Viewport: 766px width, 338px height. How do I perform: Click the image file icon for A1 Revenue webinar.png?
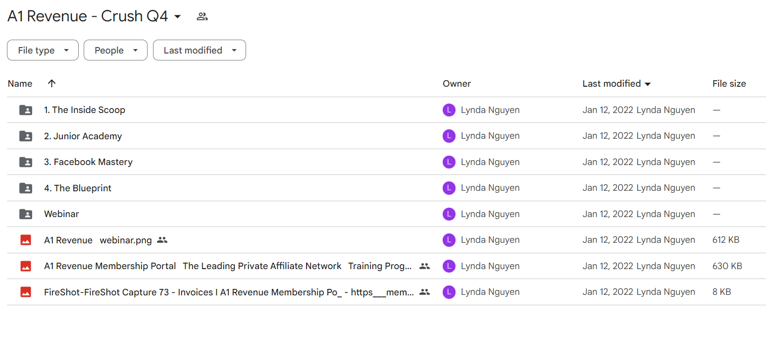pyautogui.click(x=26, y=240)
